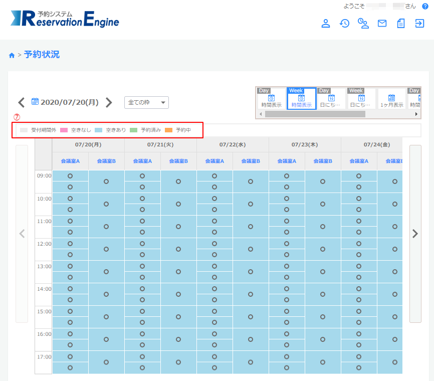Click 会議室A link under 07/22(水)

[214, 161]
